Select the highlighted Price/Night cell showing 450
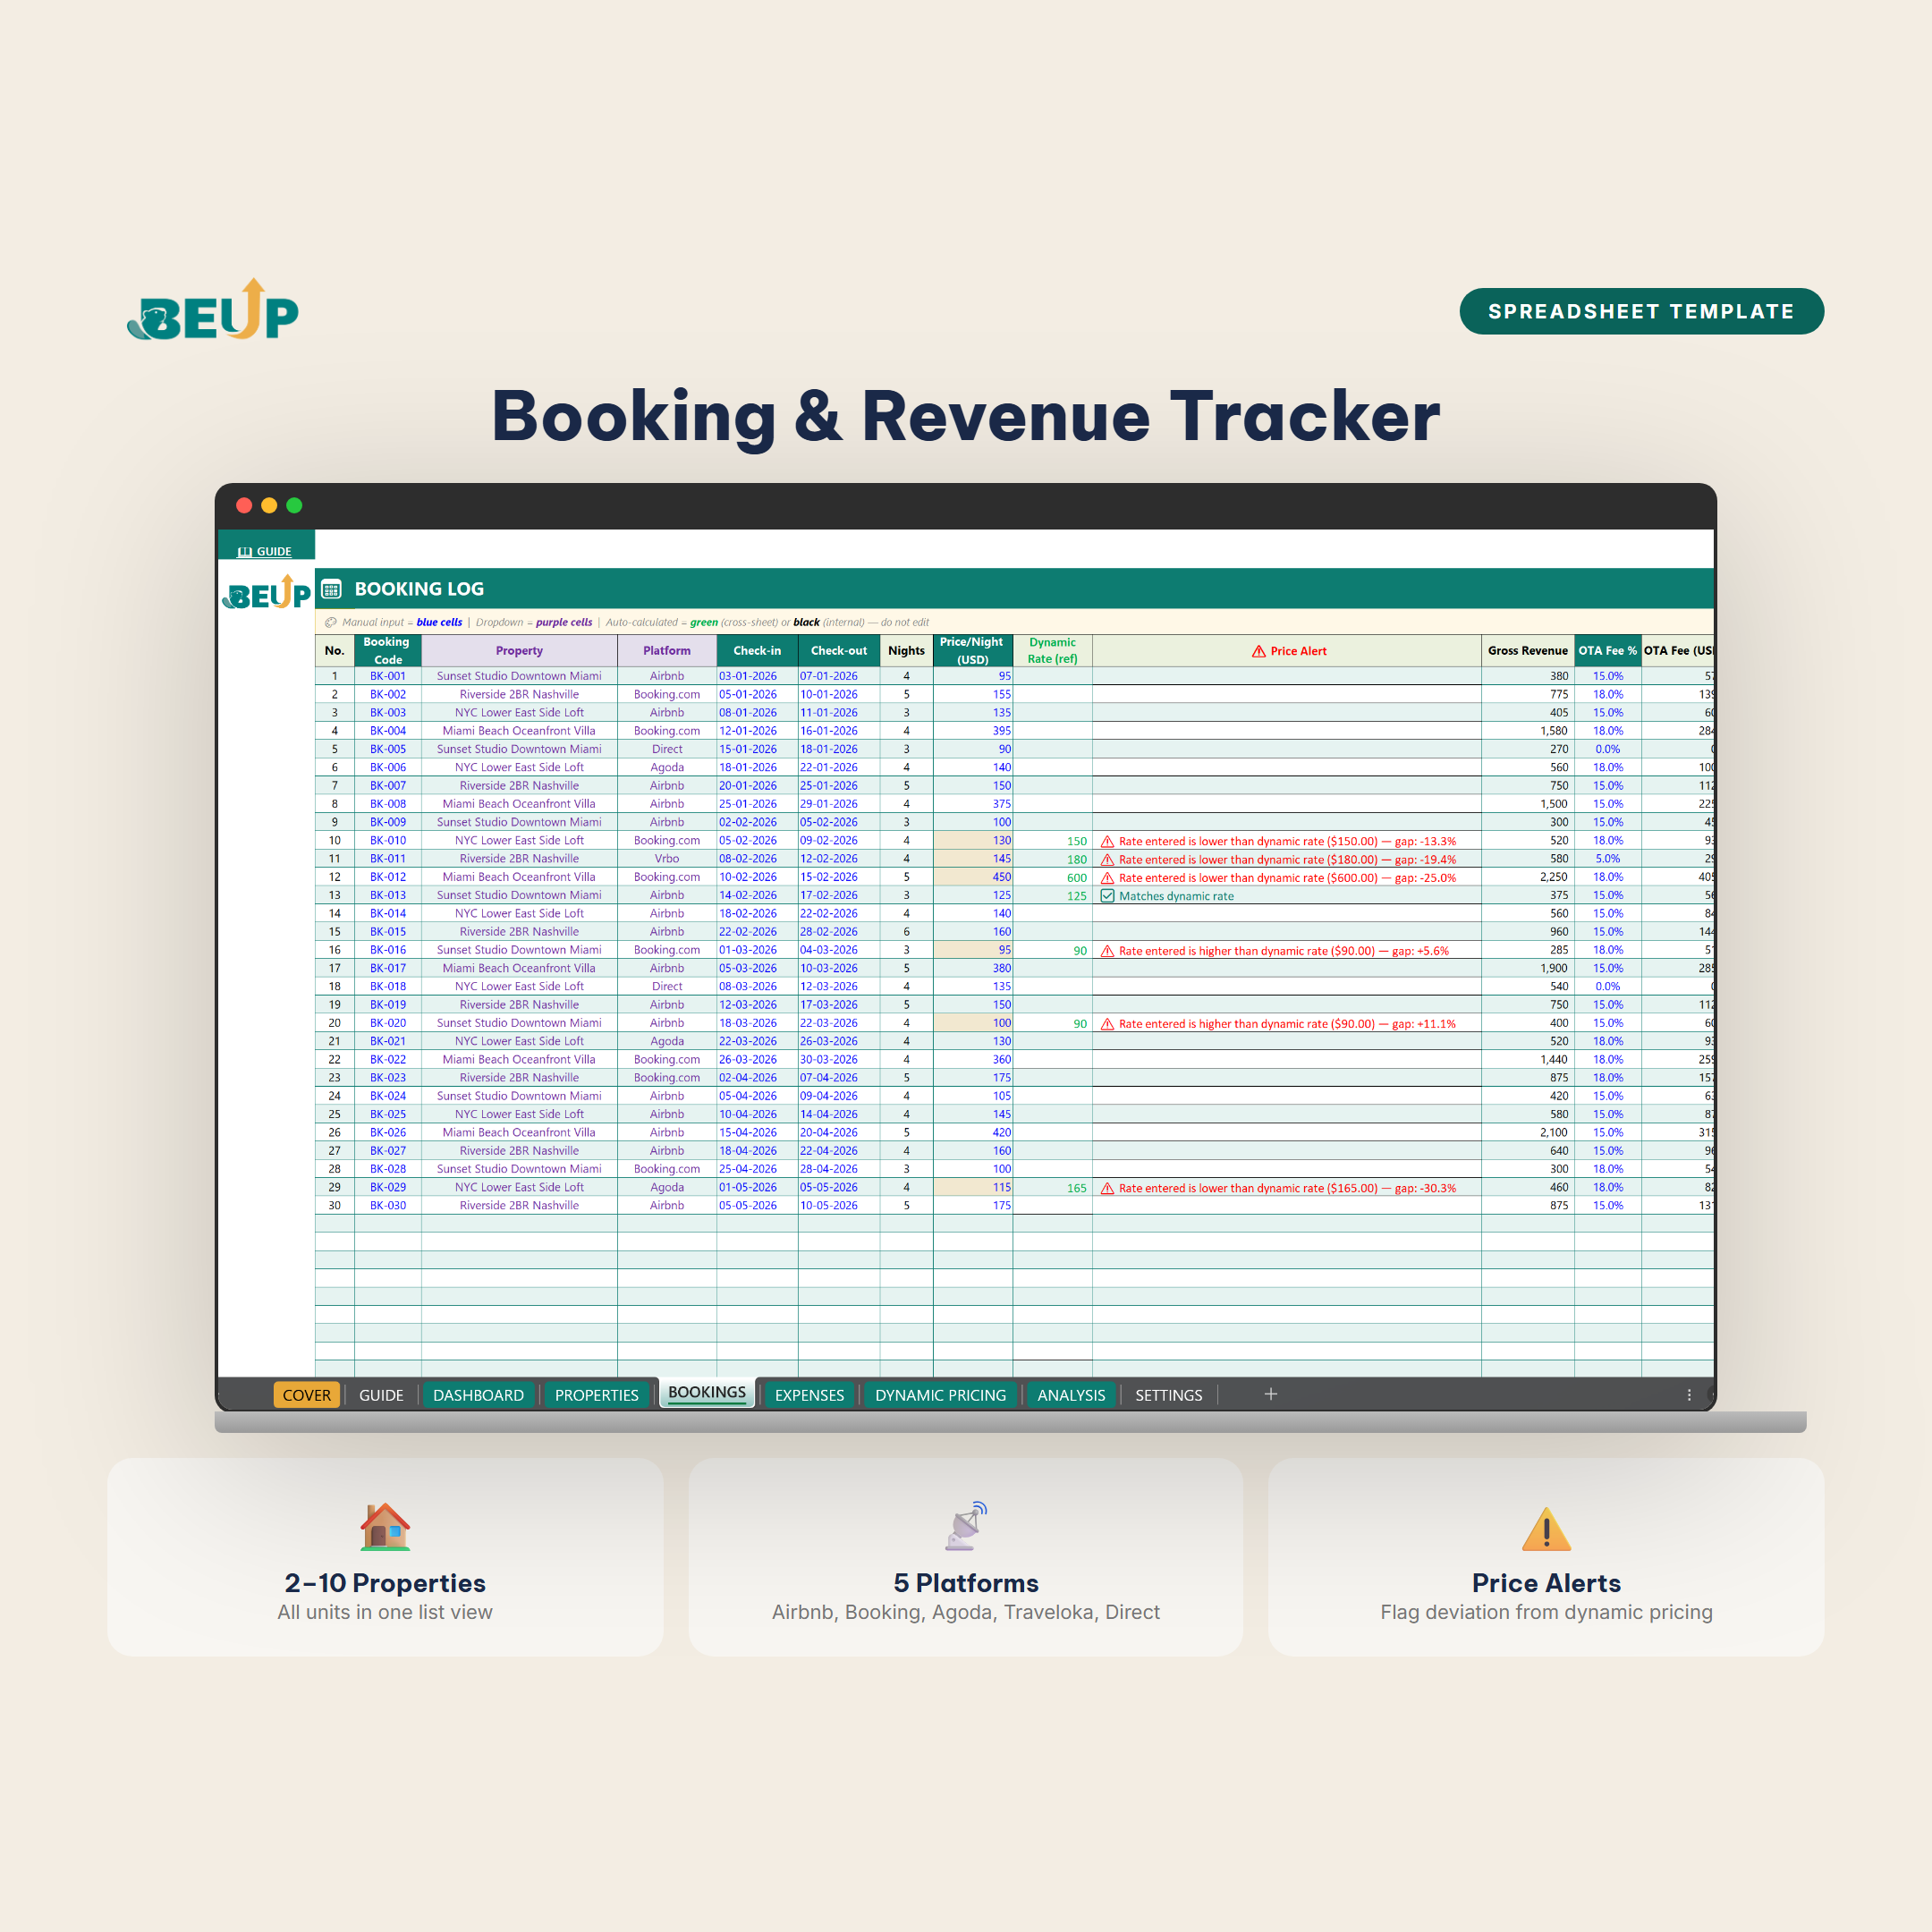The height and width of the screenshot is (1932, 1932). 972,877
